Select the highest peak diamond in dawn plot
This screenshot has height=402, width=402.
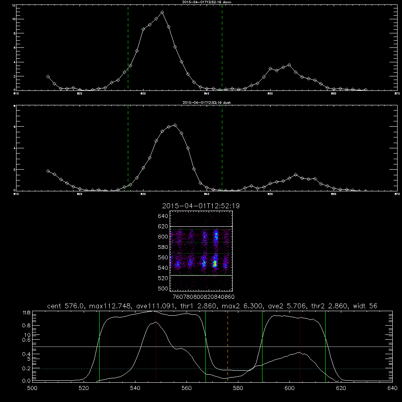(162, 12)
